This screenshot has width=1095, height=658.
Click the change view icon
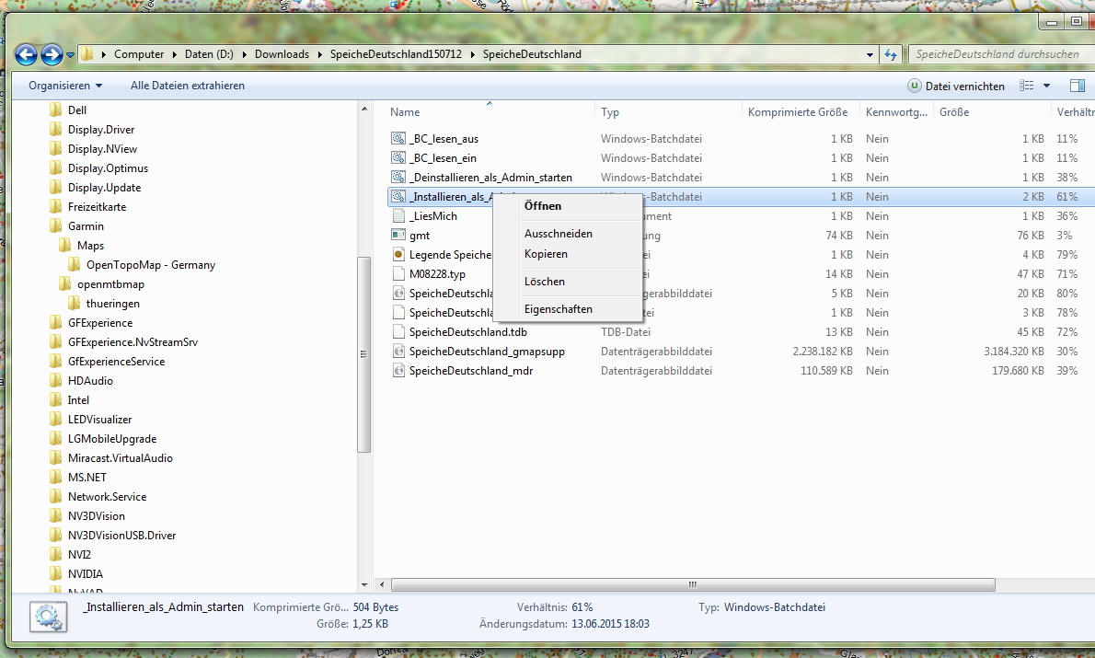pyautogui.click(x=1026, y=86)
